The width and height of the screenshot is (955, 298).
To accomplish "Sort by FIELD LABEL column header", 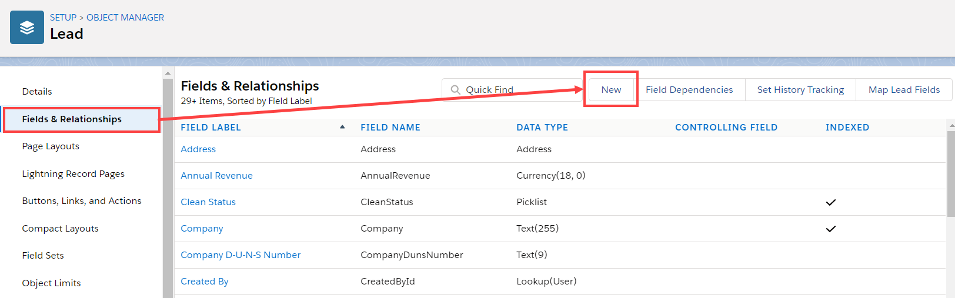I will [x=211, y=128].
